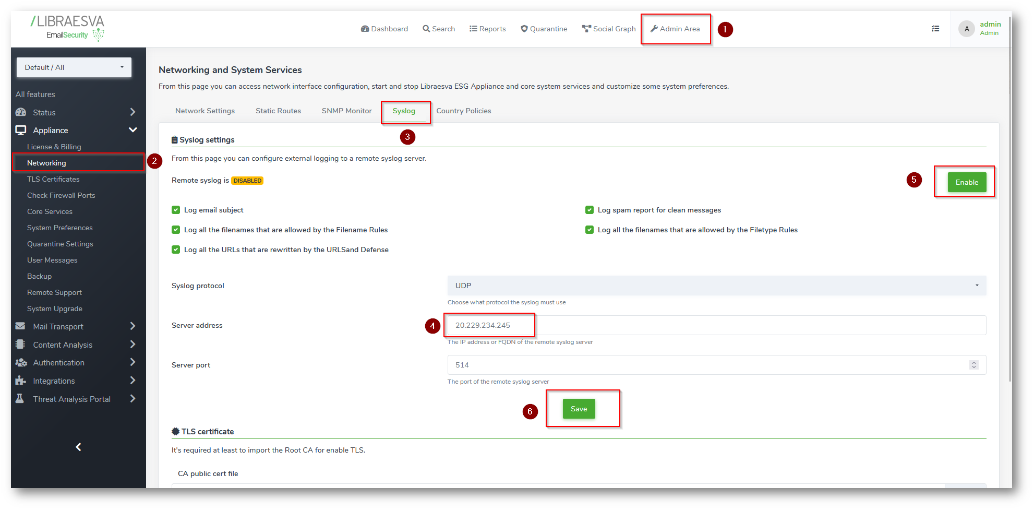The image size is (1034, 510).
Task: Click the Social Graph nodes icon
Action: pyautogui.click(x=586, y=29)
